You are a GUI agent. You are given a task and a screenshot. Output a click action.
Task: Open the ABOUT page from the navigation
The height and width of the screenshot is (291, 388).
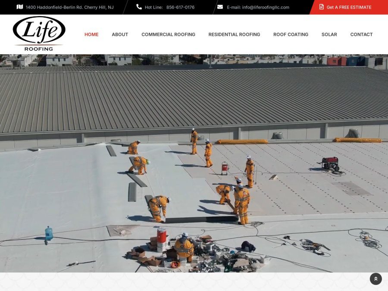pos(120,34)
